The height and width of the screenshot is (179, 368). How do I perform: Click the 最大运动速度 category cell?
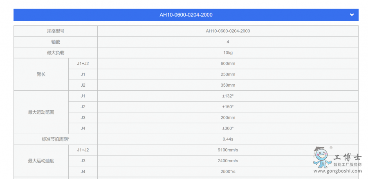tap(41, 161)
